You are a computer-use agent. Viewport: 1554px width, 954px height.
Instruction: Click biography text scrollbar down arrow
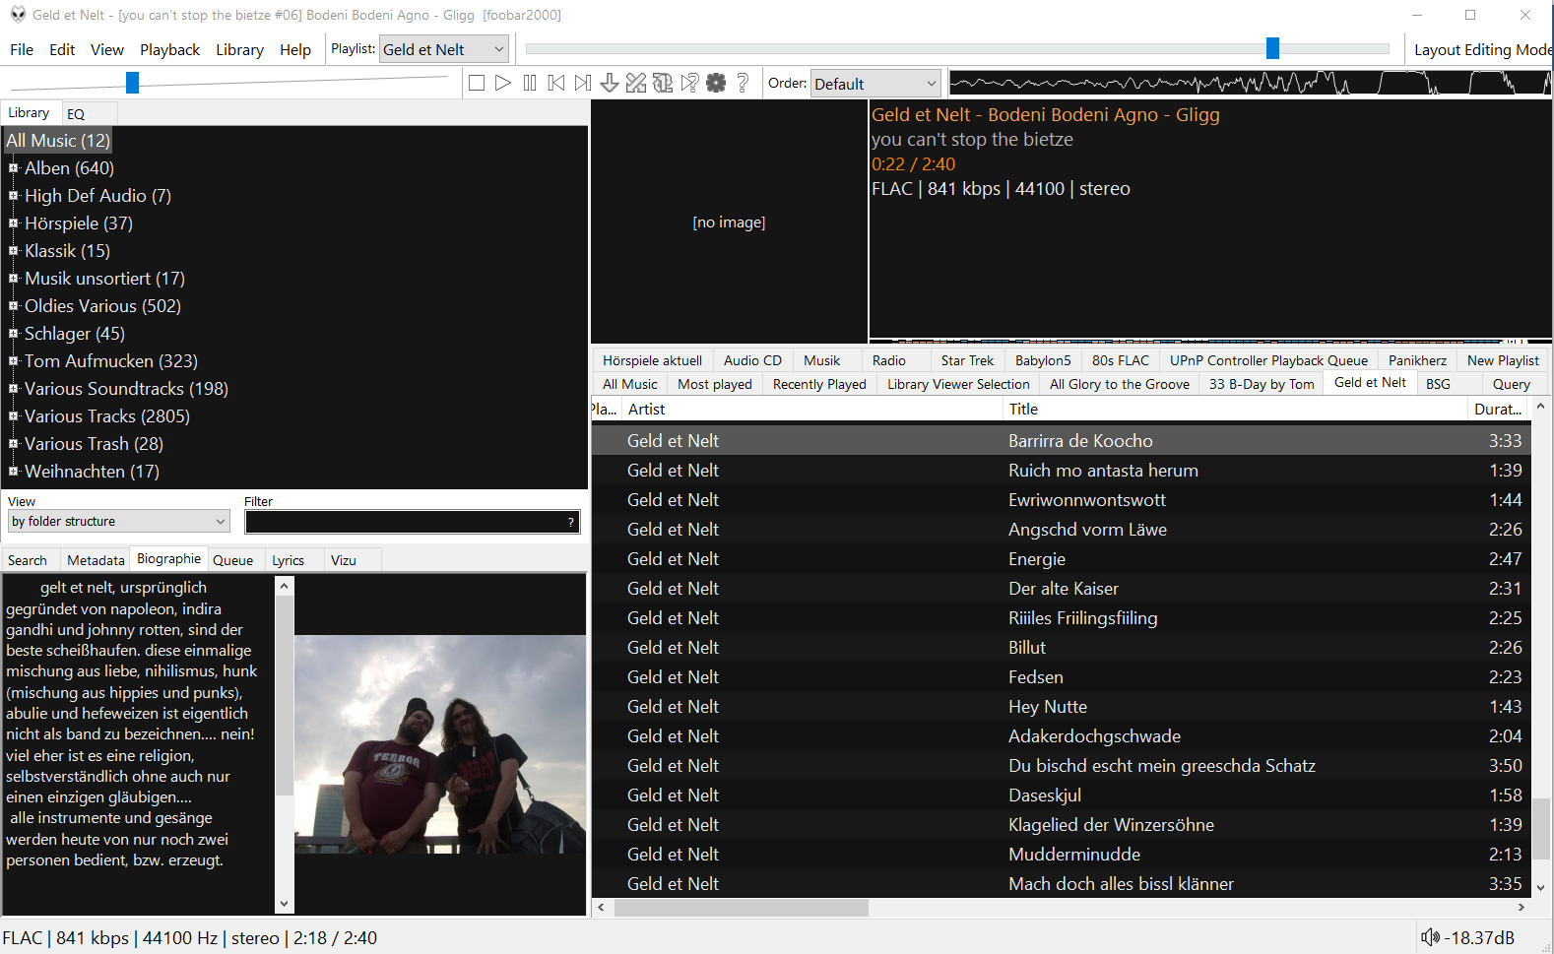point(284,904)
